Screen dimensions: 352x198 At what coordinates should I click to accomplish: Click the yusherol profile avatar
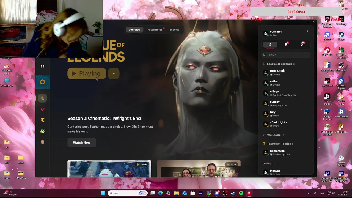[x=266, y=34]
